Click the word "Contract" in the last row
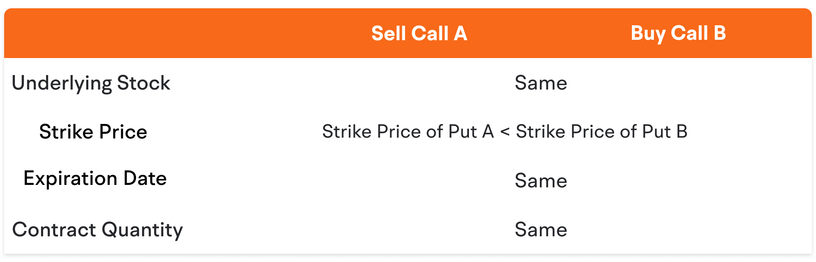Image resolution: width=816 pixels, height=262 pixels. coord(54,230)
